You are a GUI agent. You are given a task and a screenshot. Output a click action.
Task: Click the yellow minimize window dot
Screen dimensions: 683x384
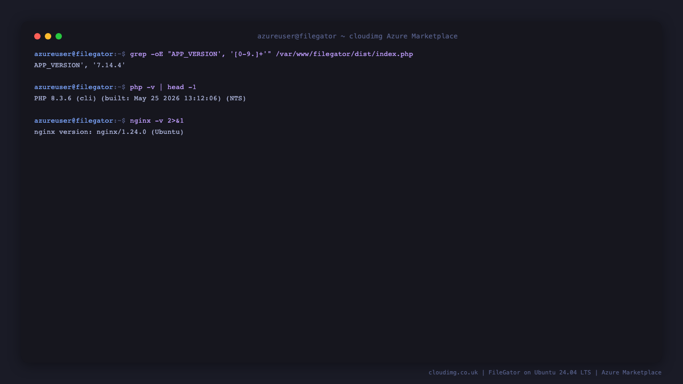[x=48, y=36]
